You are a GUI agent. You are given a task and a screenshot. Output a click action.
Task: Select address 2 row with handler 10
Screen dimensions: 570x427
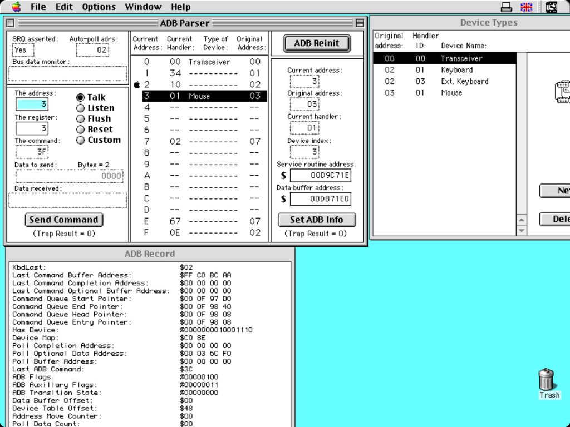pos(205,85)
